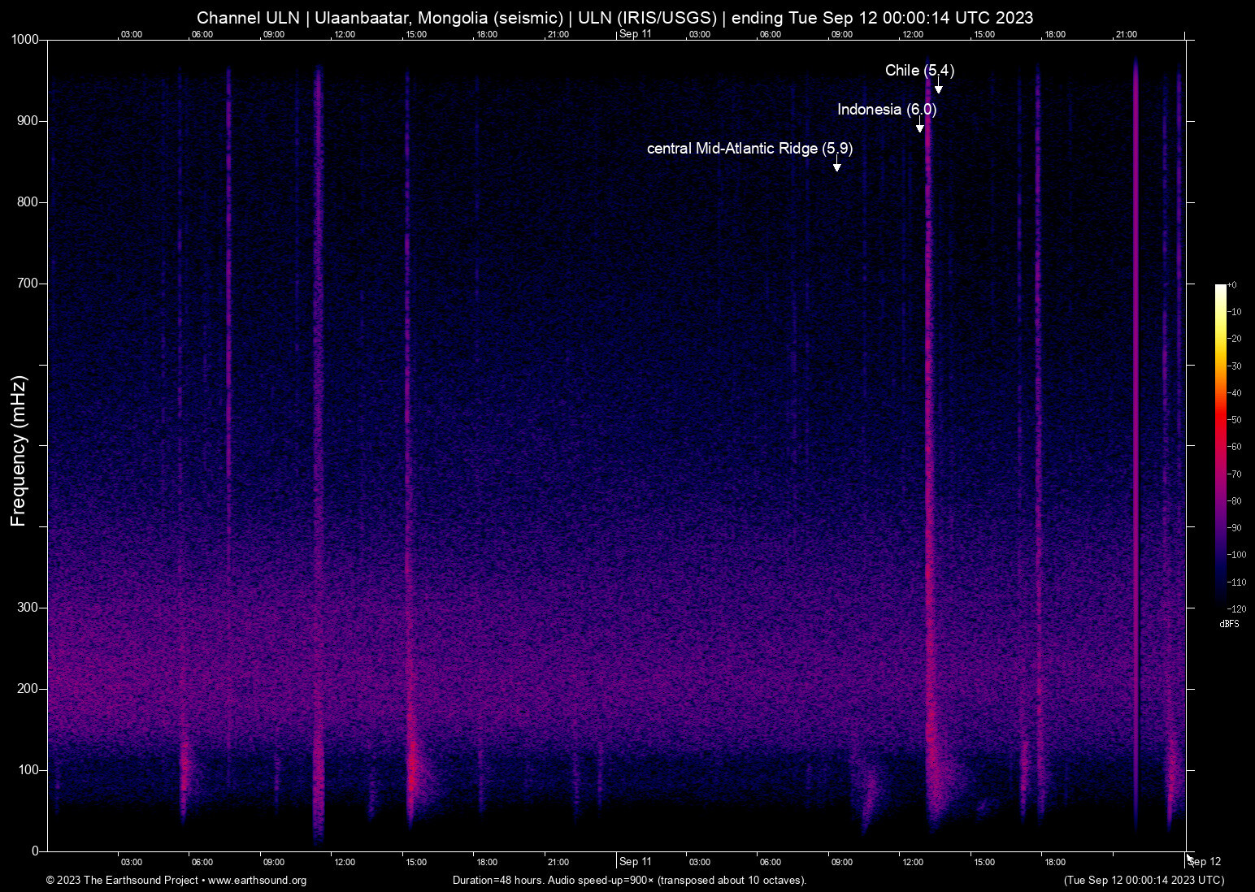Click the central Mid-Atlantic Ridge (5.9) label
This screenshot has width=1255, height=892.
(x=749, y=149)
